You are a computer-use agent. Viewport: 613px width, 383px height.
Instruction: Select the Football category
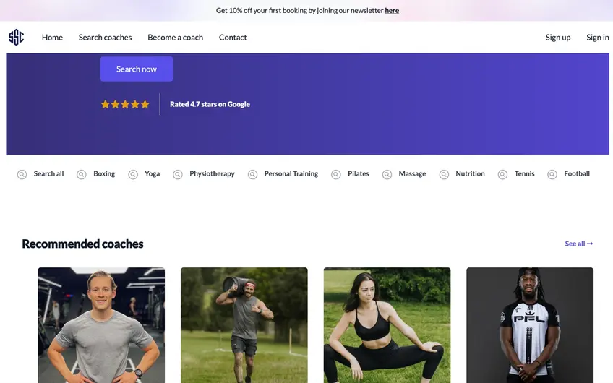coord(577,173)
